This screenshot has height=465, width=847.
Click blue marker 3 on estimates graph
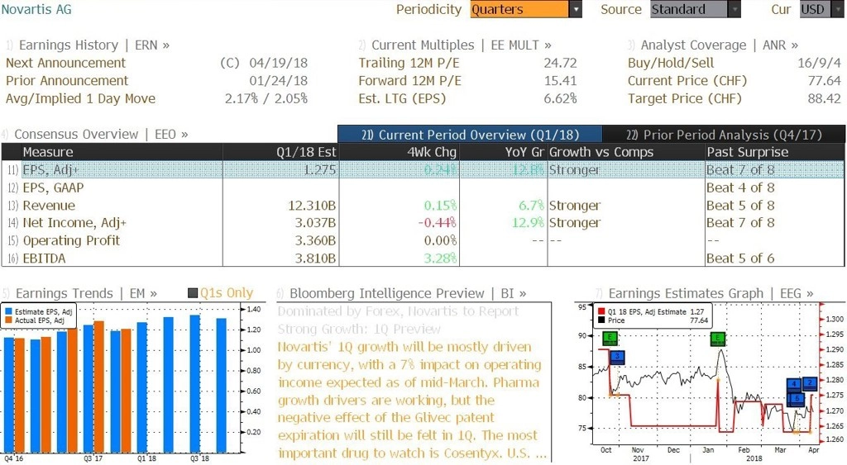617,357
